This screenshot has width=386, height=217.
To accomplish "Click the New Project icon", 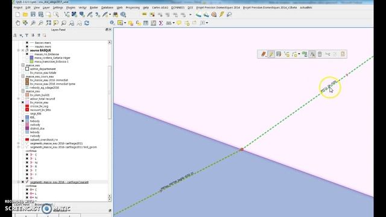I will [x=17, y=14].
